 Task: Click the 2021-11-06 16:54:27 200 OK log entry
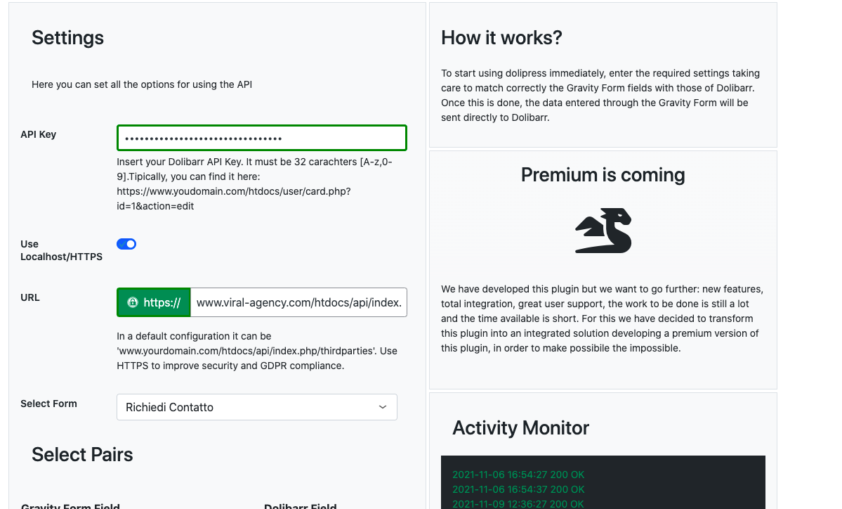518,475
